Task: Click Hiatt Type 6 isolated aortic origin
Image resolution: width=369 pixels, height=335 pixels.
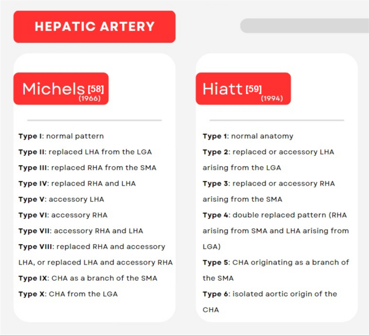Action: (269, 294)
